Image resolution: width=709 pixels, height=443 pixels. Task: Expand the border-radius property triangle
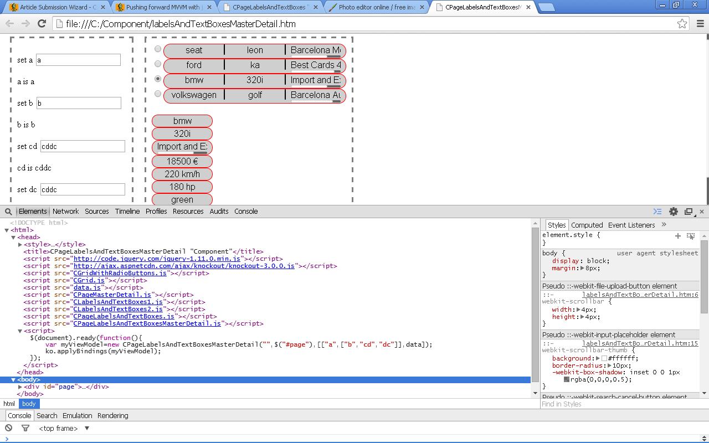click(609, 365)
